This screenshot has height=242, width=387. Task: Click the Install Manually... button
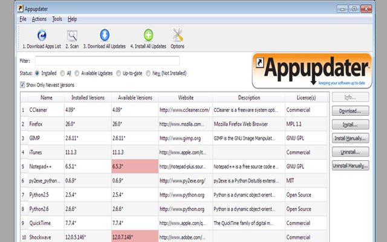(350, 138)
